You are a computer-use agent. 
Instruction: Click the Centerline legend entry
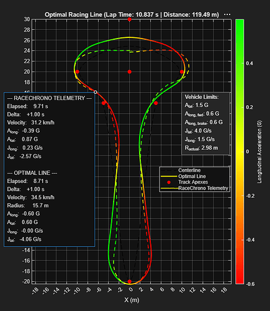click(x=189, y=170)
